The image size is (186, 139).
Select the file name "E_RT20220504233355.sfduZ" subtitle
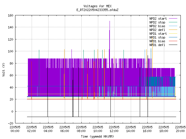coord(97,10)
